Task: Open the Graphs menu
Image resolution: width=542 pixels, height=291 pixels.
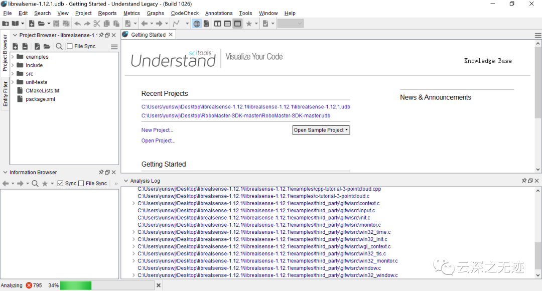Action: [155, 13]
